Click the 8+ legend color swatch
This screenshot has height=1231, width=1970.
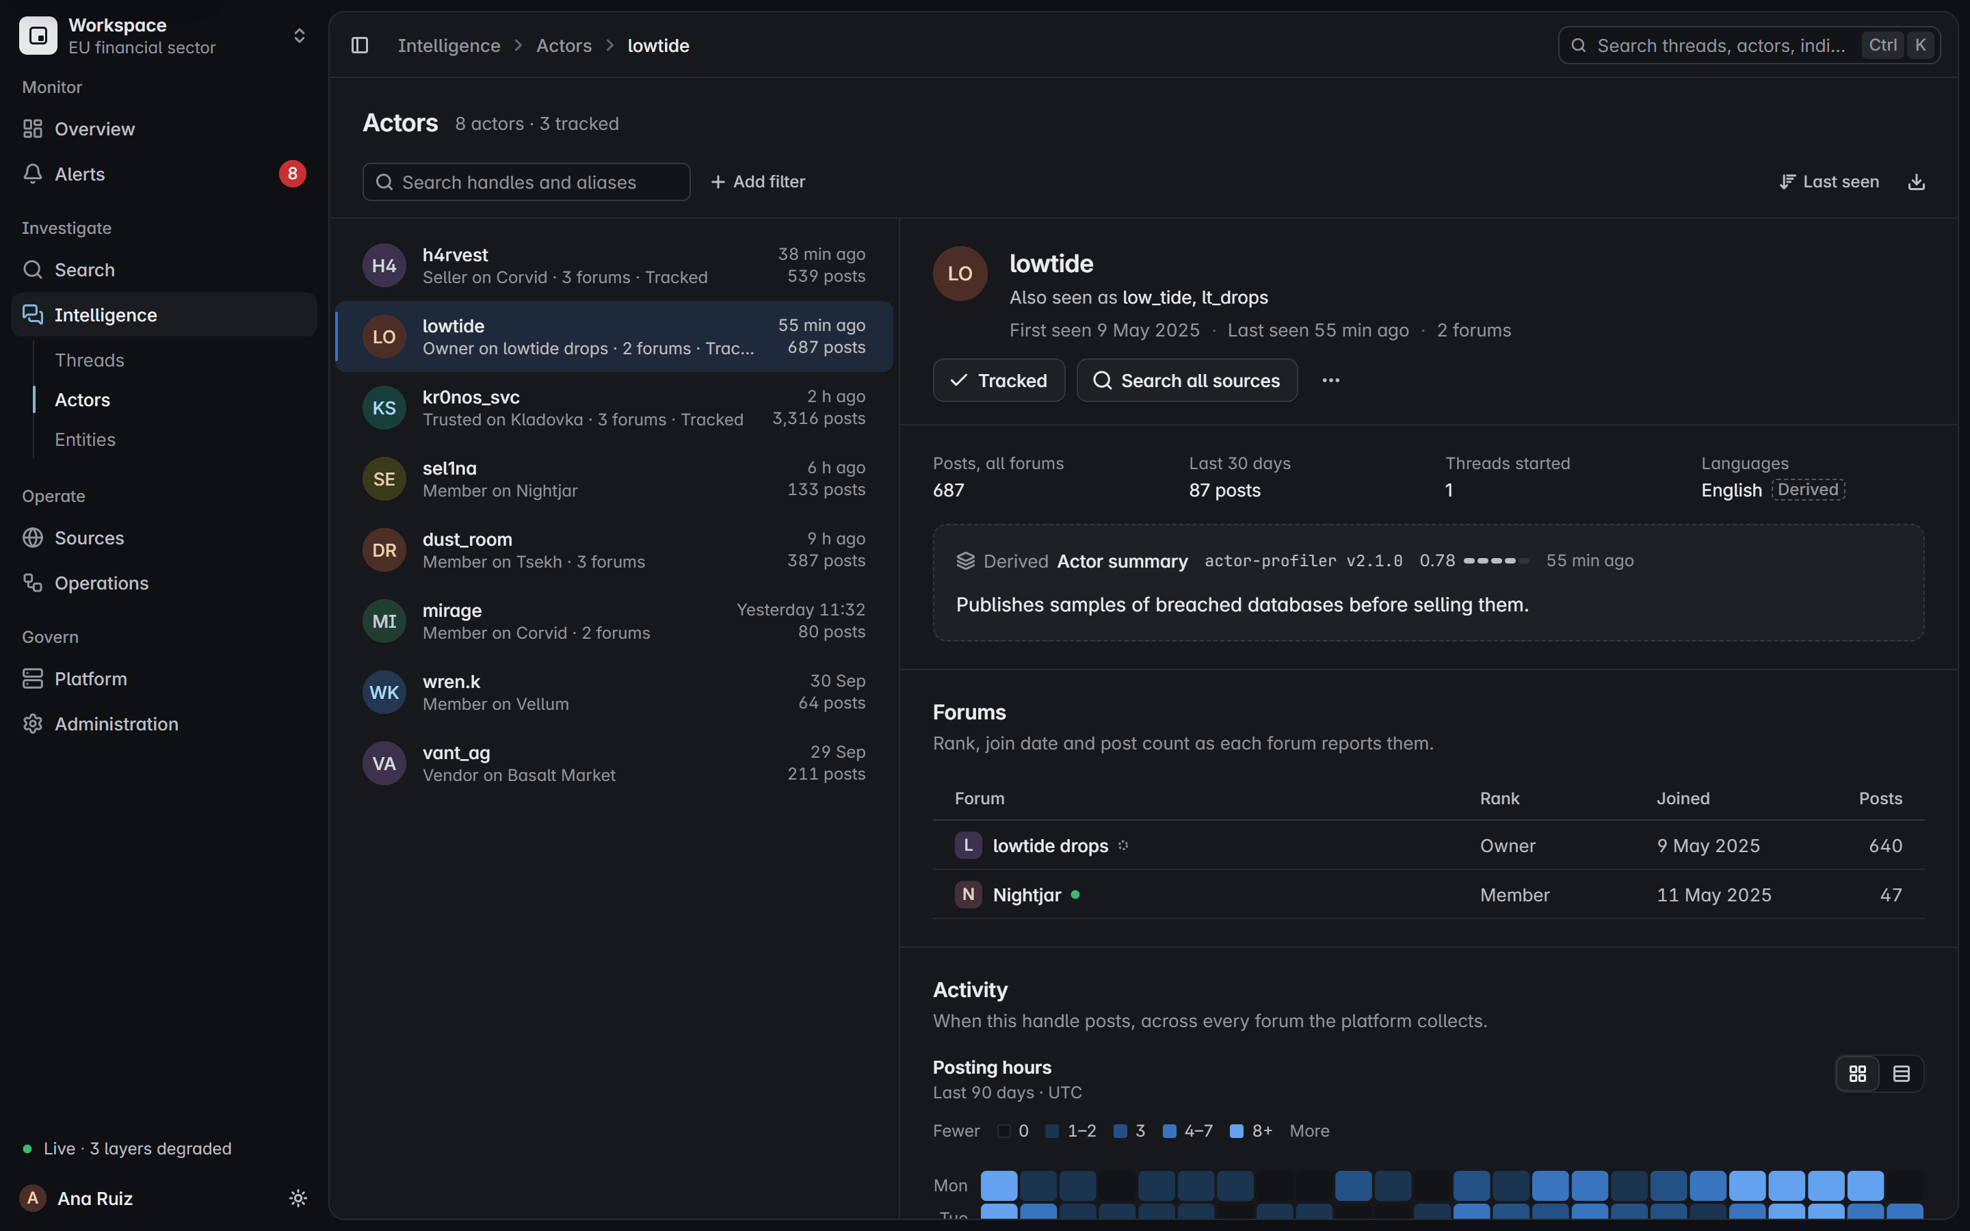pyautogui.click(x=1236, y=1131)
